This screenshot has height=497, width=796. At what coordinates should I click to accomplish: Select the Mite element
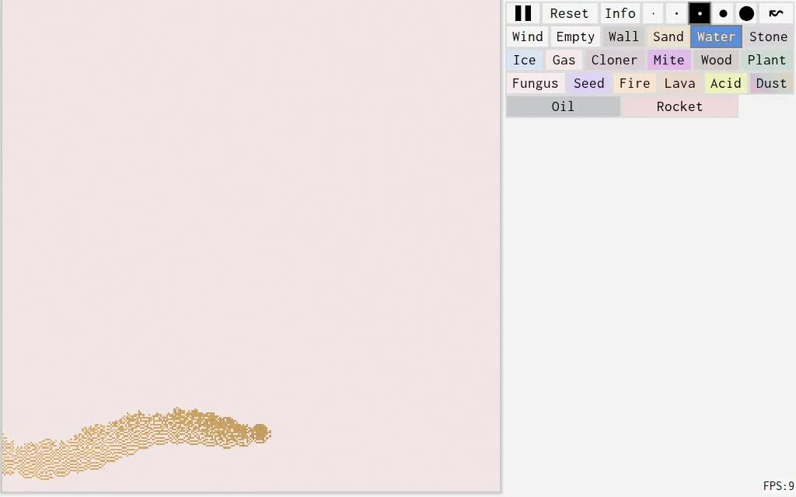pyautogui.click(x=669, y=60)
